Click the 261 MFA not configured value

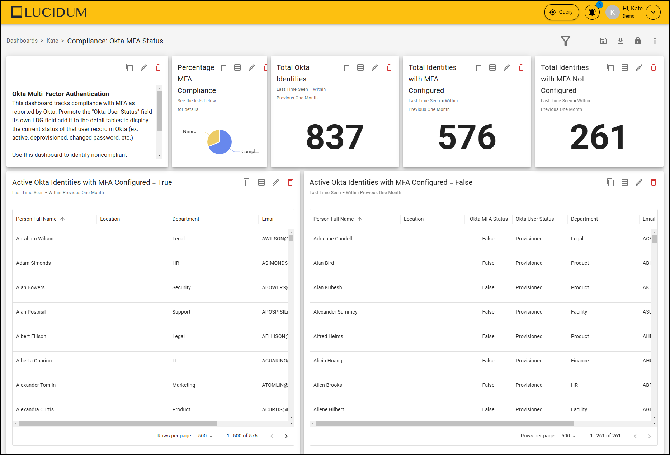(598, 137)
